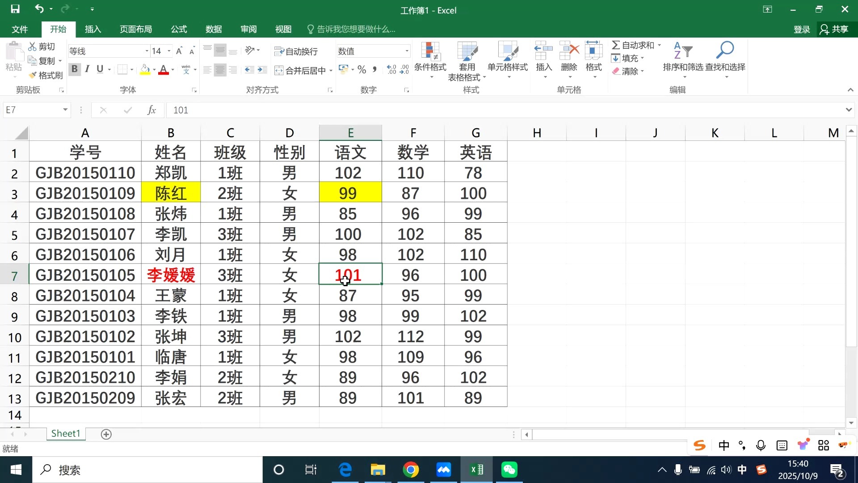The height and width of the screenshot is (483, 858).
Task: Click the 登录 sign-in link
Action: (801, 29)
